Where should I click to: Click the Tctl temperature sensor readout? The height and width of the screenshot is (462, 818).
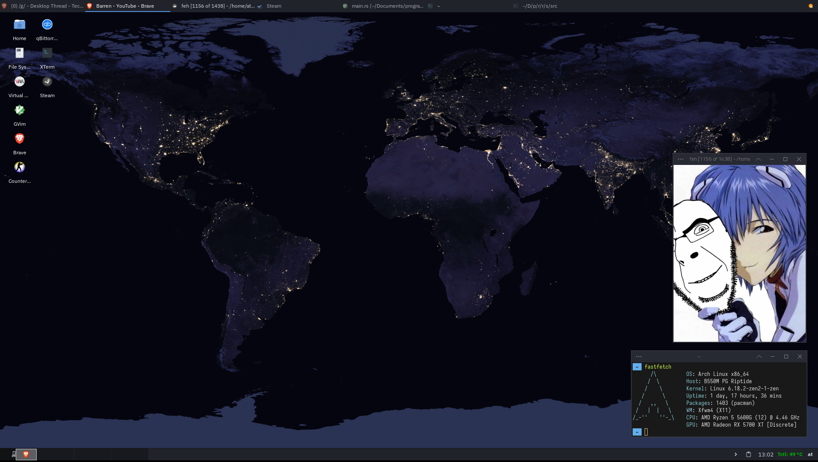coord(789,454)
